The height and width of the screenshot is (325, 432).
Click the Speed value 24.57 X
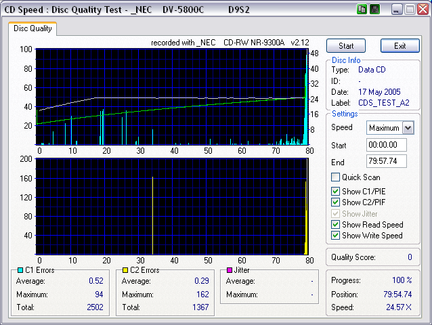click(399, 307)
